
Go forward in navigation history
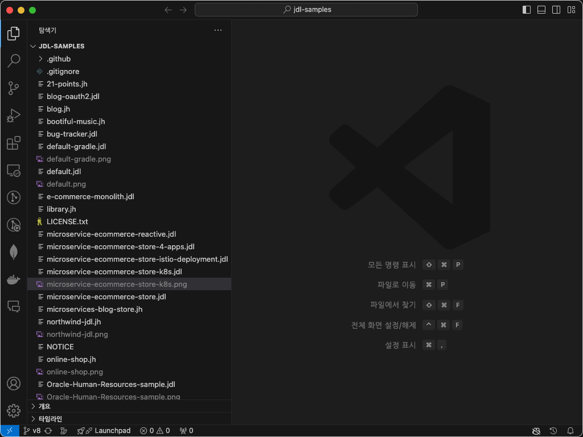[x=183, y=10]
